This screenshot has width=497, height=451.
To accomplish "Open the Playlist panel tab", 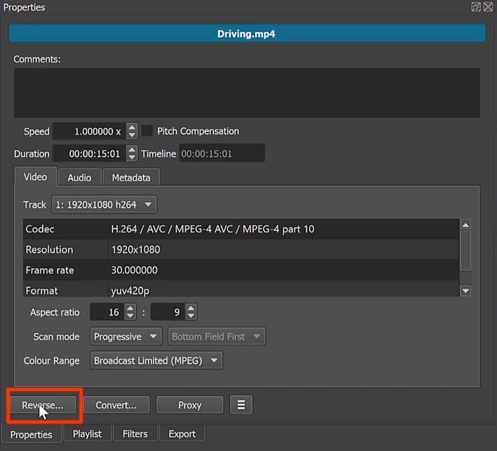I will pyautogui.click(x=87, y=434).
